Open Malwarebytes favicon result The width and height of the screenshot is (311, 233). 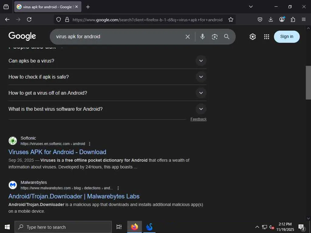(13, 185)
